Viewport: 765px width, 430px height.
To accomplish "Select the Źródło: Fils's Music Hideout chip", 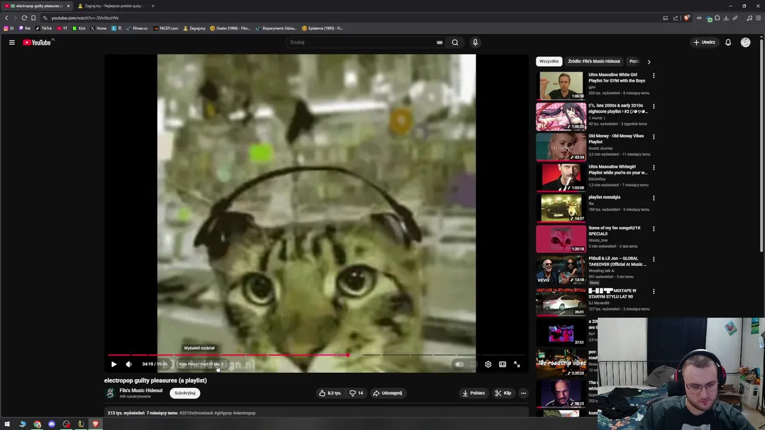I will point(594,61).
